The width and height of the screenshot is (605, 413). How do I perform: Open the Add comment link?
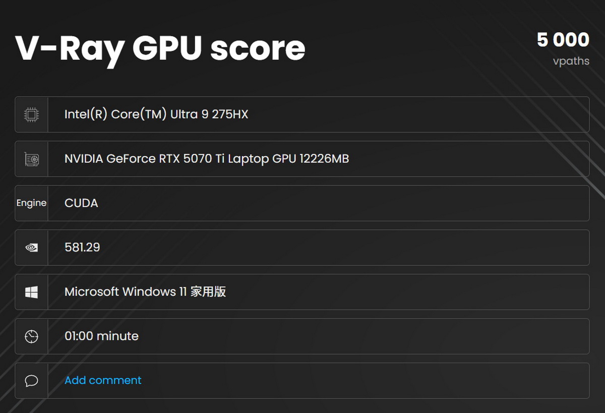pyautogui.click(x=103, y=380)
